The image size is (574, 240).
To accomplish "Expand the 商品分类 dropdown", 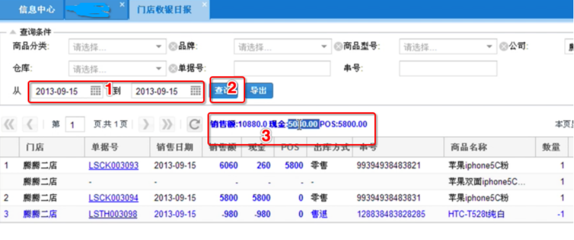I will [x=159, y=46].
